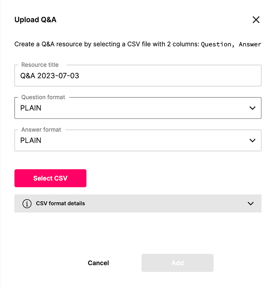
Task: Click the Select CSV button
Action: tap(50, 178)
